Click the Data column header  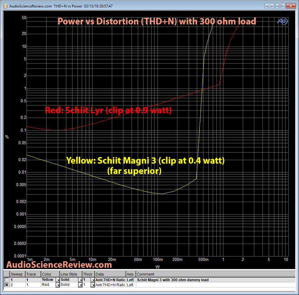[110, 274]
